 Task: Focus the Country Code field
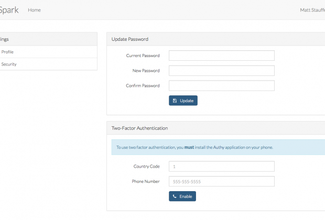pyautogui.click(x=222, y=167)
